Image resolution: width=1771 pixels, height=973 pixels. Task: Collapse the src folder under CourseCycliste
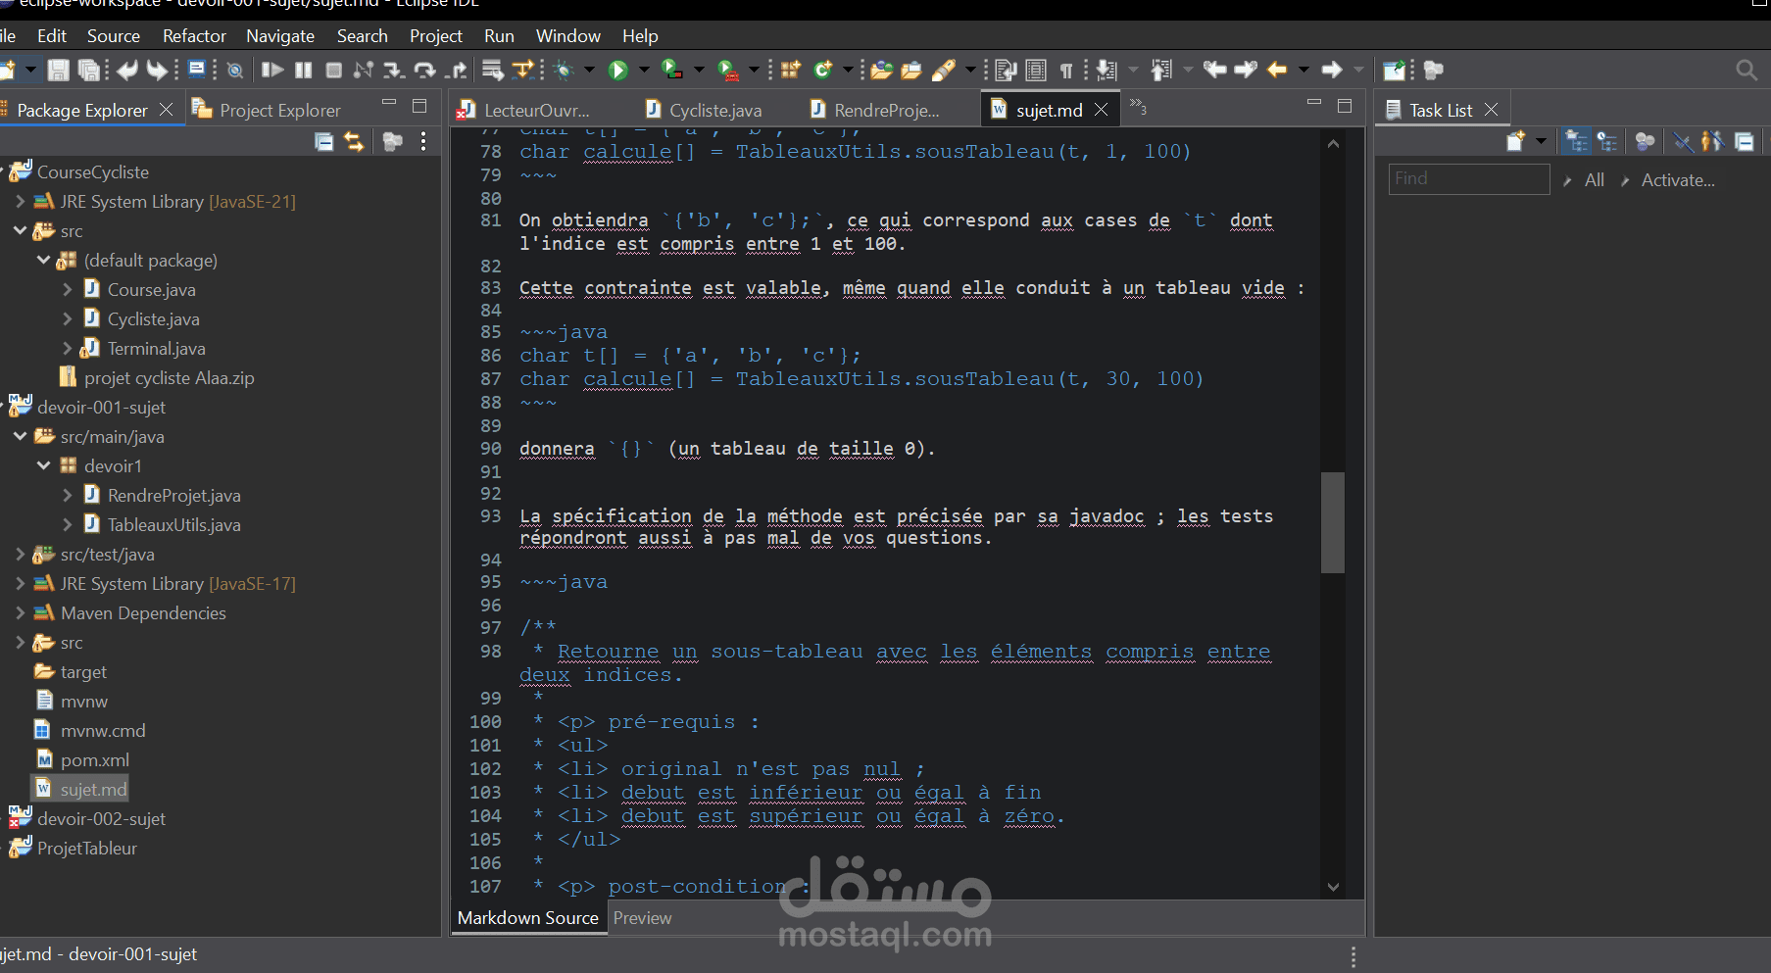(x=21, y=231)
